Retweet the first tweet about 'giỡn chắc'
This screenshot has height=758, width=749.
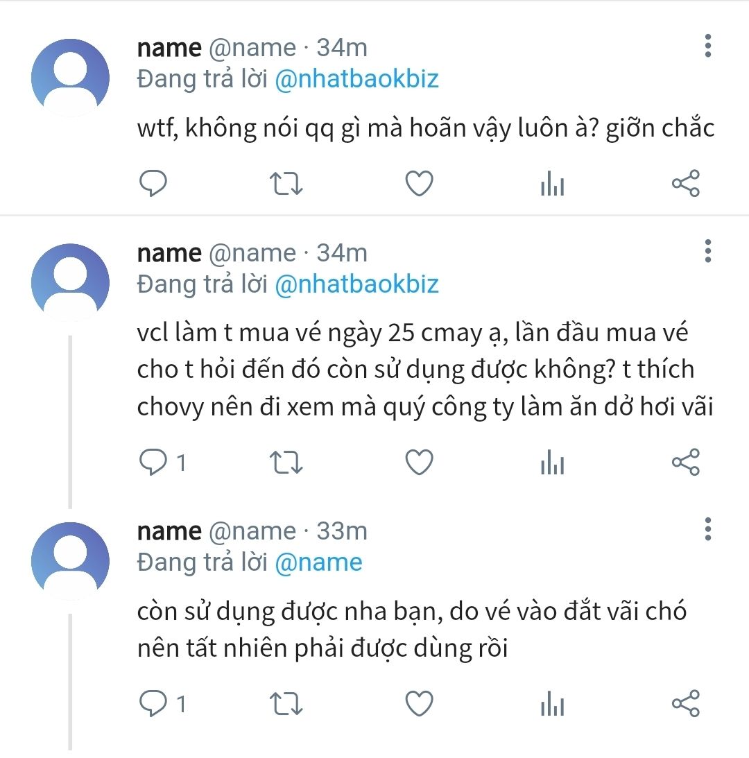click(285, 184)
